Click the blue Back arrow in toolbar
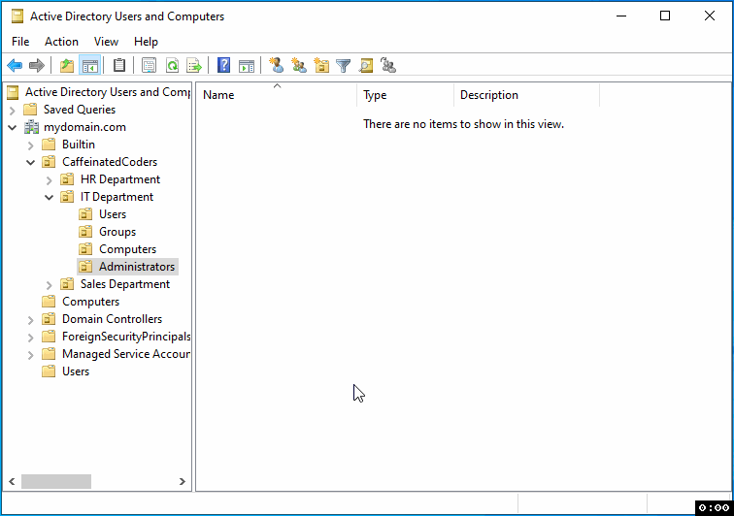This screenshot has width=734, height=516. (x=15, y=66)
